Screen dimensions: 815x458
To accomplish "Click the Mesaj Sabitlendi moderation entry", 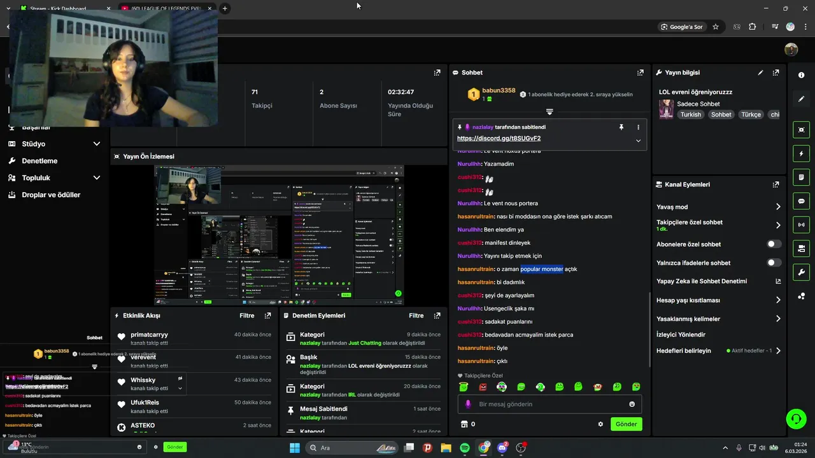I will [x=363, y=413].
